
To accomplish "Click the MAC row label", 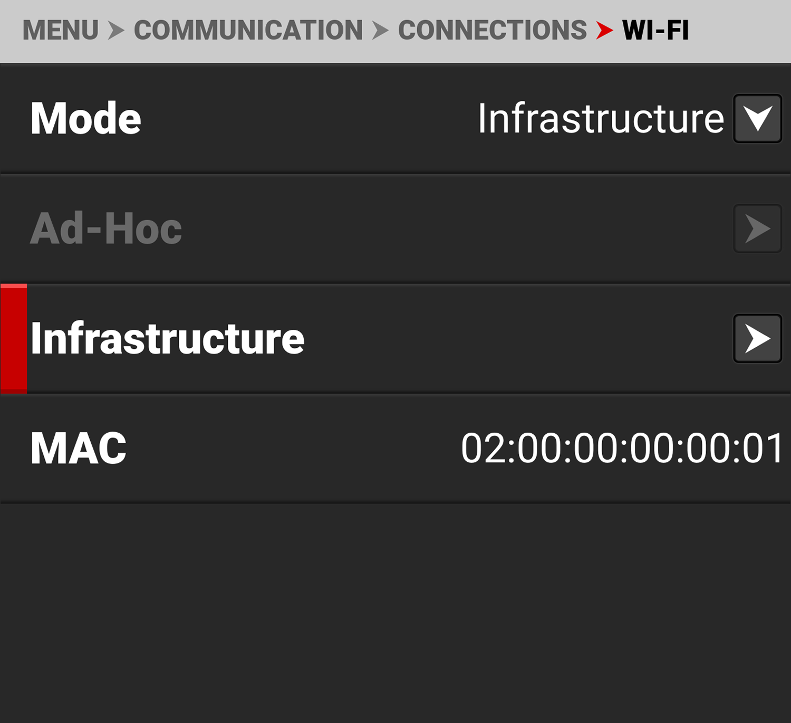I will 78,448.
